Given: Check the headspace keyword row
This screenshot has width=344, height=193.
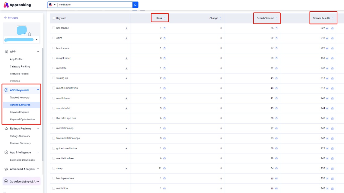Looking at the screenshot, I should coord(53,28).
